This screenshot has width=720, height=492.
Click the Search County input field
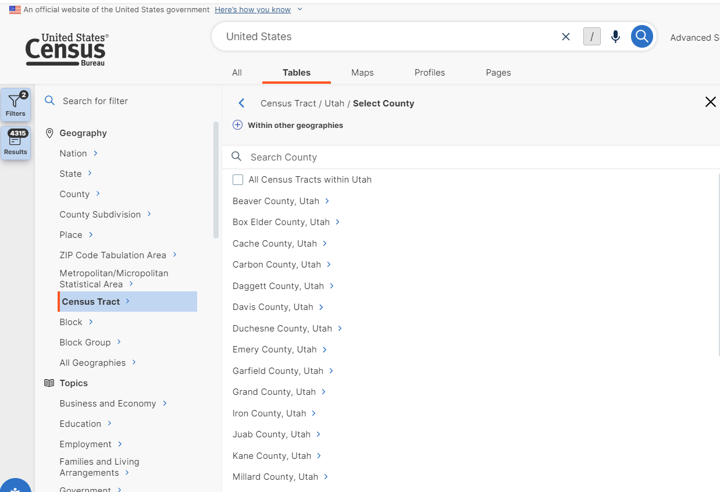click(465, 157)
